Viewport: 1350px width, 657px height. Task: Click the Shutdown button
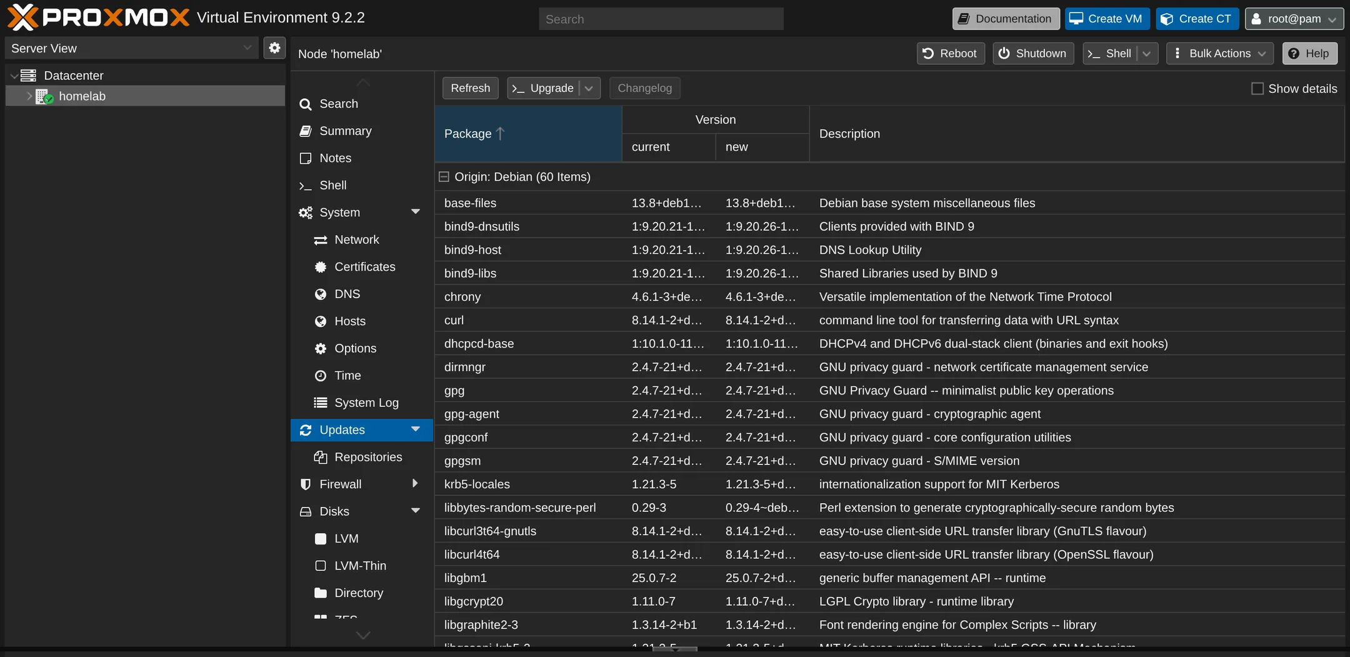[x=1033, y=54]
